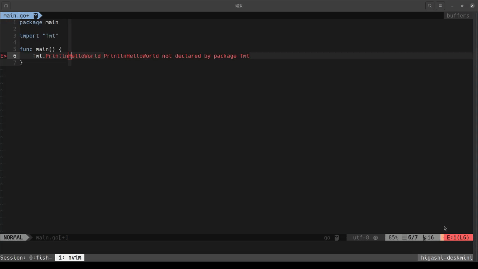This screenshot has height=269, width=478.
Task: Click the 85% scroll position indicator
Action: click(x=393, y=237)
